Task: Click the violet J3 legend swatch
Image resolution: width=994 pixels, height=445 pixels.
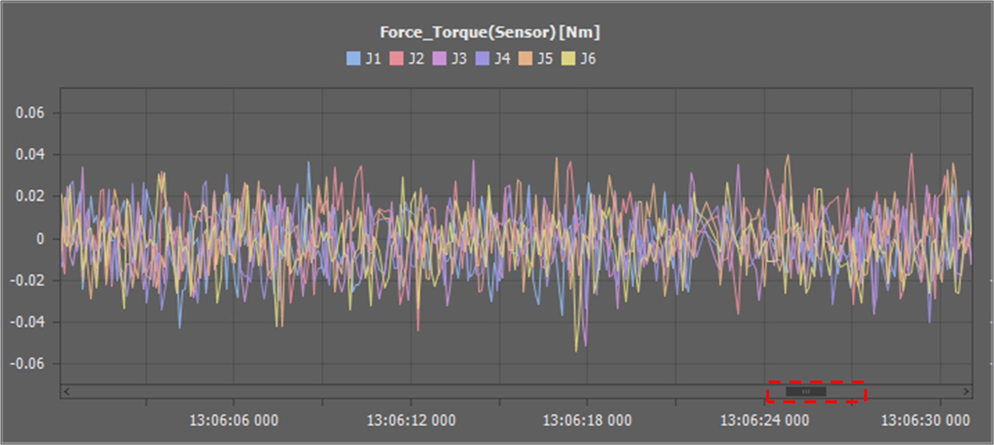Action: (x=440, y=59)
